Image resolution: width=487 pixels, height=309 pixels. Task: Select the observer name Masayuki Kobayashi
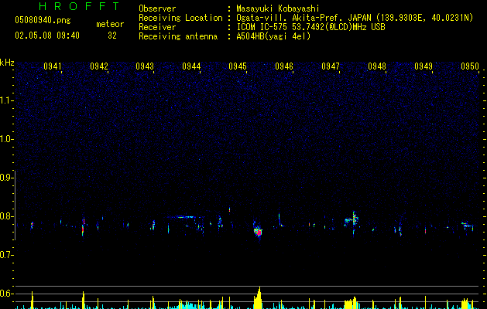tap(278, 8)
